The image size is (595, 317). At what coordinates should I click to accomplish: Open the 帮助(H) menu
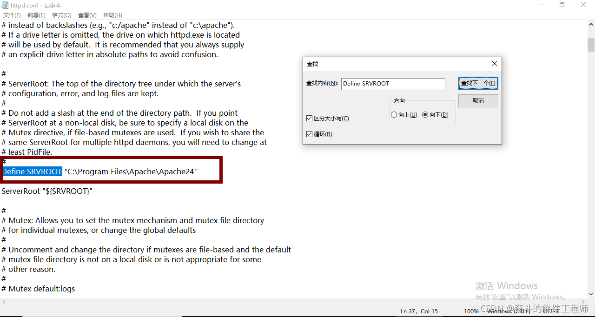coord(112,15)
